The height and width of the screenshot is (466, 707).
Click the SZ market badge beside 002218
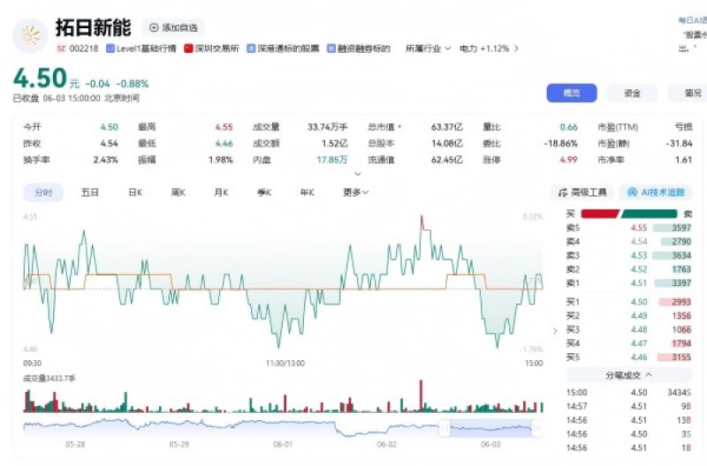tap(61, 49)
